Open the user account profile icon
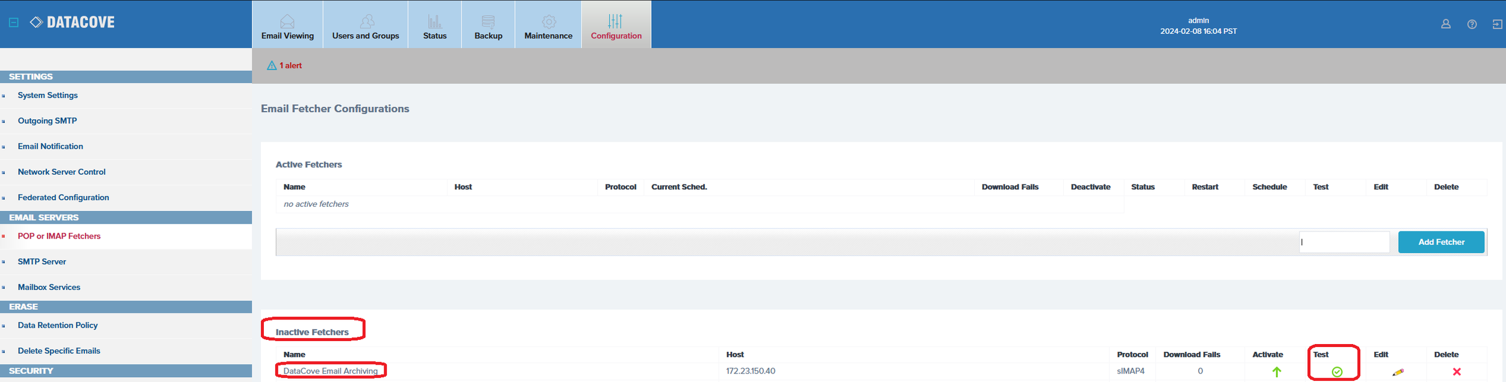The image size is (1506, 382). click(x=1446, y=24)
